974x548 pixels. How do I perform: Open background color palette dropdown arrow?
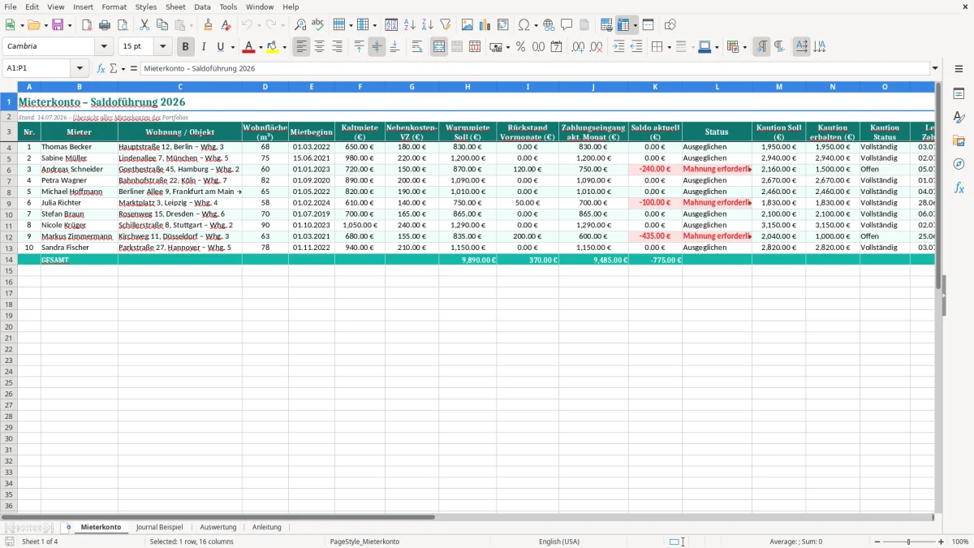284,47
